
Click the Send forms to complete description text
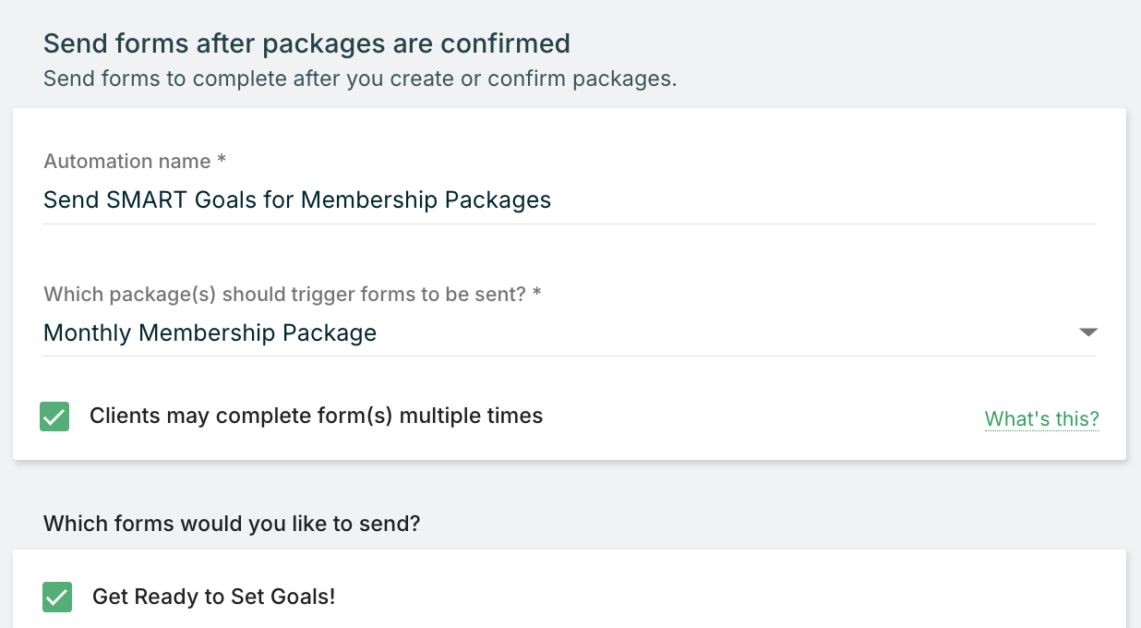click(360, 78)
